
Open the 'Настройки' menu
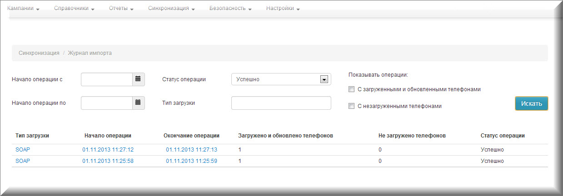[x=283, y=9]
